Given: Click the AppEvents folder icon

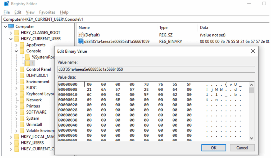Looking at the screenshot, I should [22, 45].
